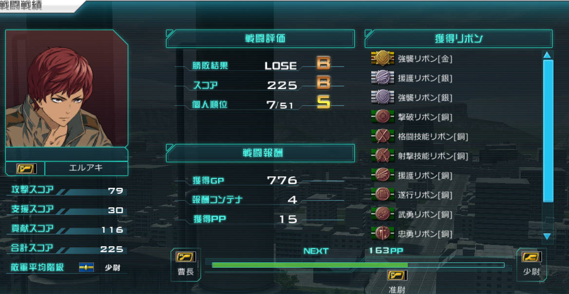Viewport: 569px width, 294px height.
Task: Click the 曹長 rank insignia icon
Action: click(x=186, y=257)
